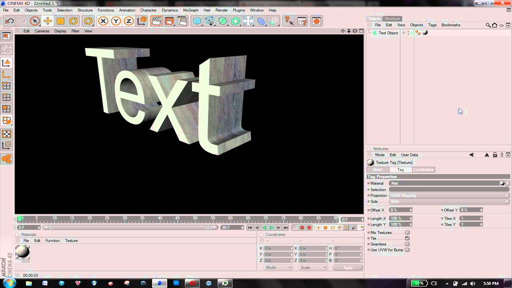Click the Apply button in Coordinates
This screenshot has width=512, height=288.
tap(348, 268)
